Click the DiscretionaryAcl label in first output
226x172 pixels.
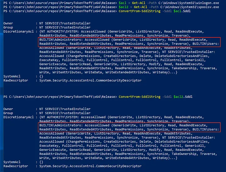coord(18,32)
